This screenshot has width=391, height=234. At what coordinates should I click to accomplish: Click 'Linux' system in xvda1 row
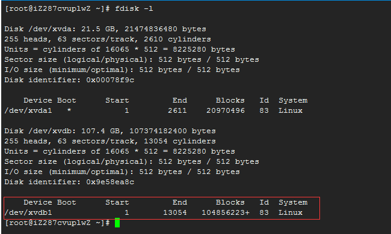click(x=291, y=110)
